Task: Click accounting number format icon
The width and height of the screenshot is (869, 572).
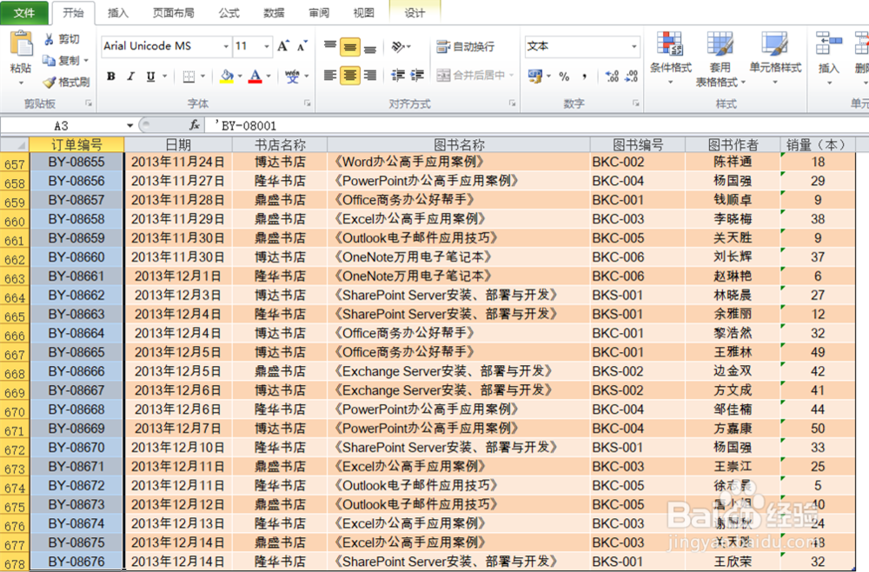Action: [x=534, y=76]
